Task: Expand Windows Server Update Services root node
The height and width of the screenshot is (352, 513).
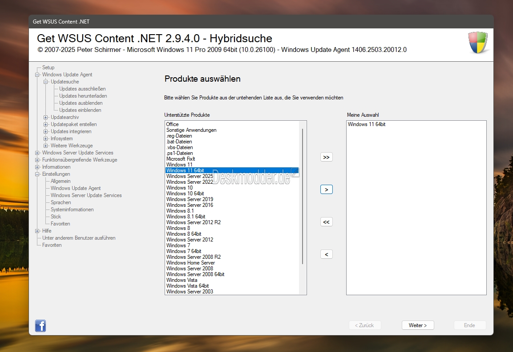Action: [x=37, y=153]
